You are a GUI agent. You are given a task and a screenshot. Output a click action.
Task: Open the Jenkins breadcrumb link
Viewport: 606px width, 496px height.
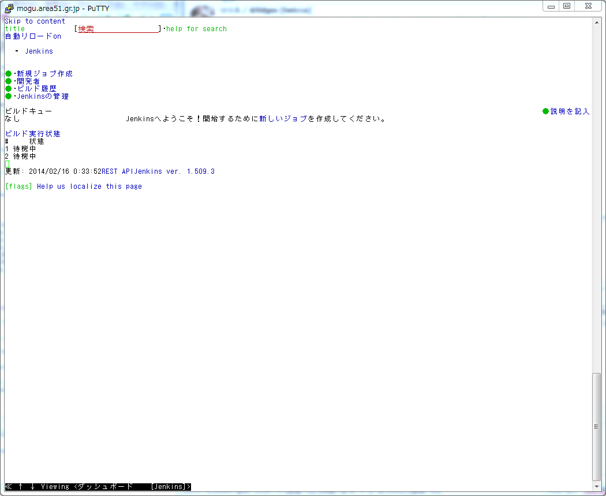coord(39,51)
